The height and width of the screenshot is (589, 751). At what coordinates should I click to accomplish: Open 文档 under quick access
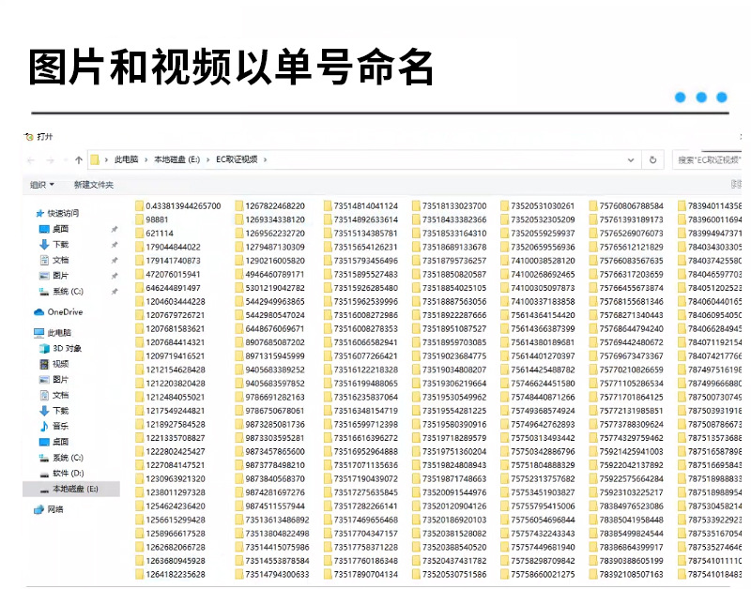pyautogui.click(x=60, y=260)
